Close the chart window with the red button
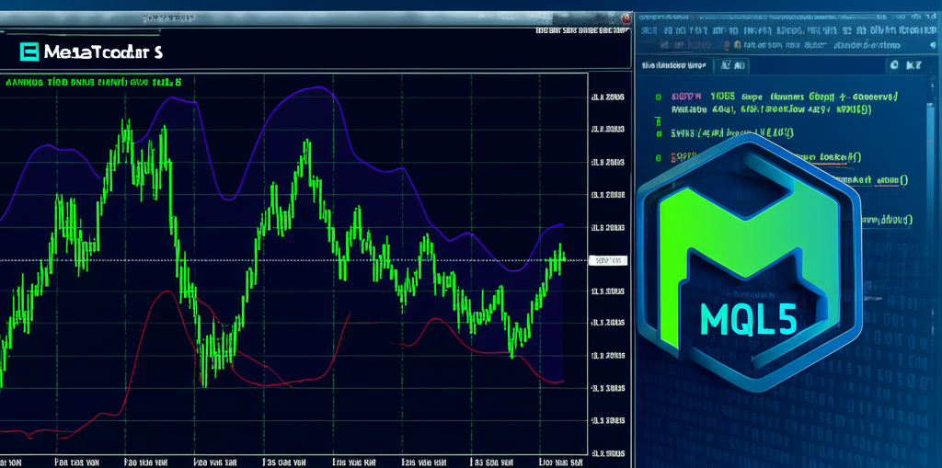942x468 pixels. [627, 18]
